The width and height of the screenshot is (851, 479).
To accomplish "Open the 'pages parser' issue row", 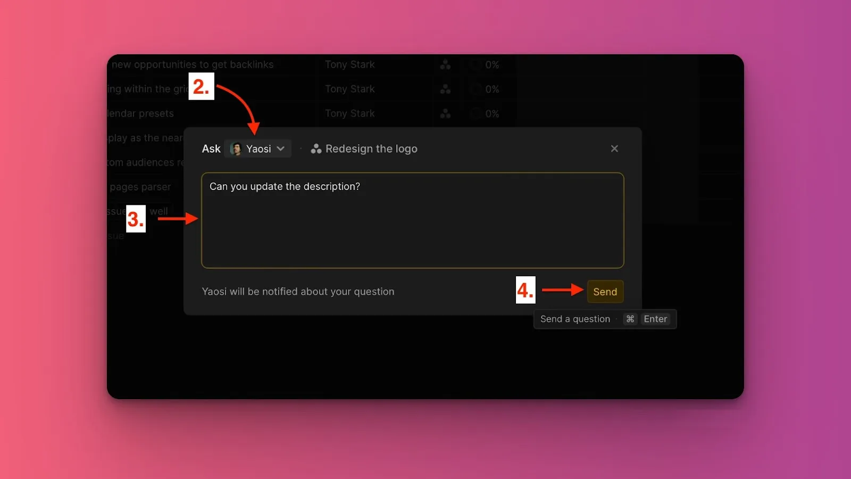I will [140, 187].
